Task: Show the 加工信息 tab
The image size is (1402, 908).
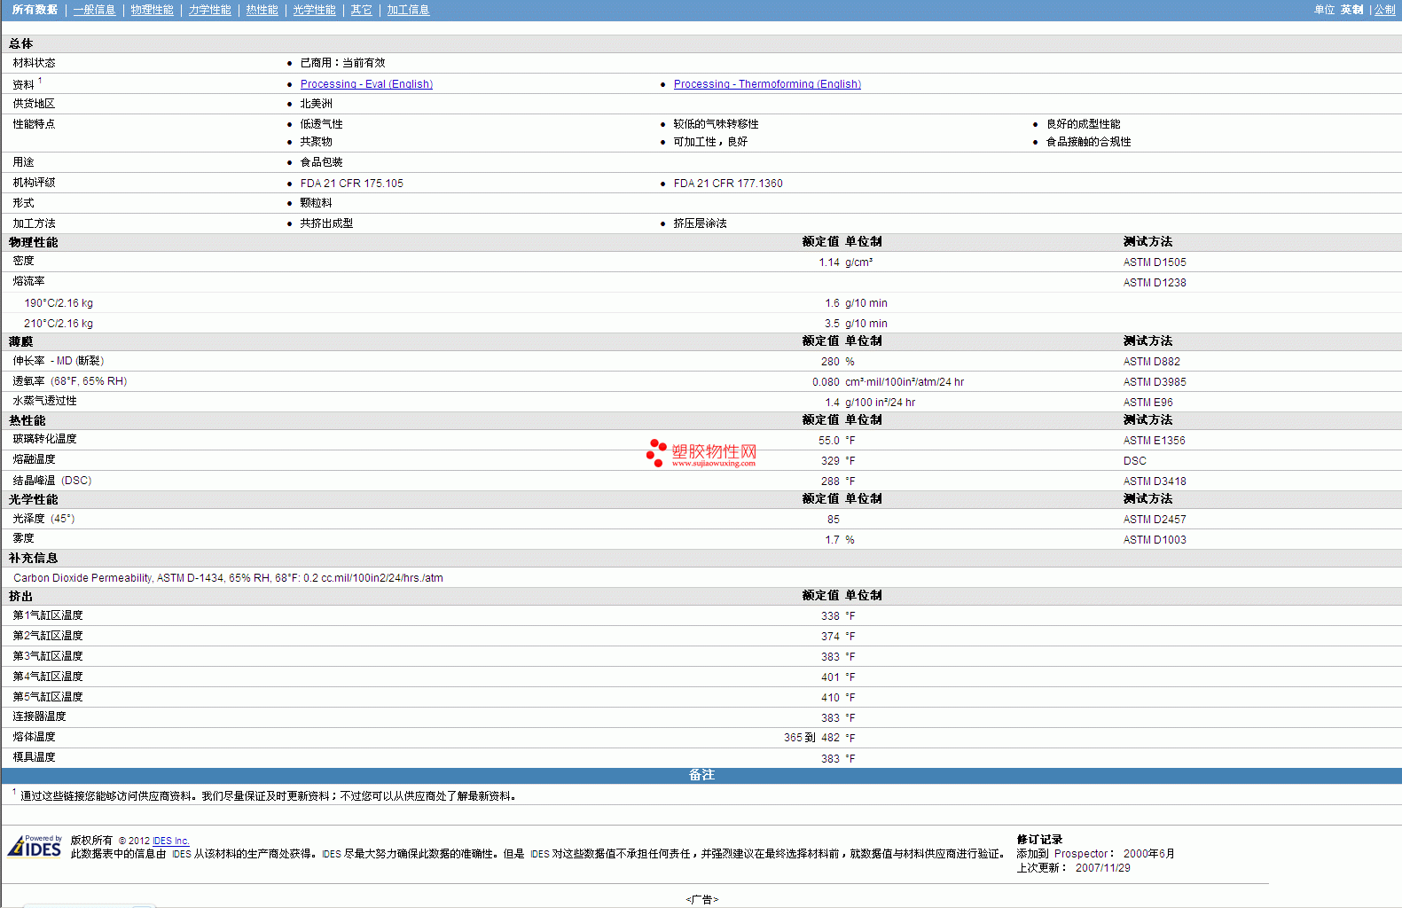Action: coord(408,10)
